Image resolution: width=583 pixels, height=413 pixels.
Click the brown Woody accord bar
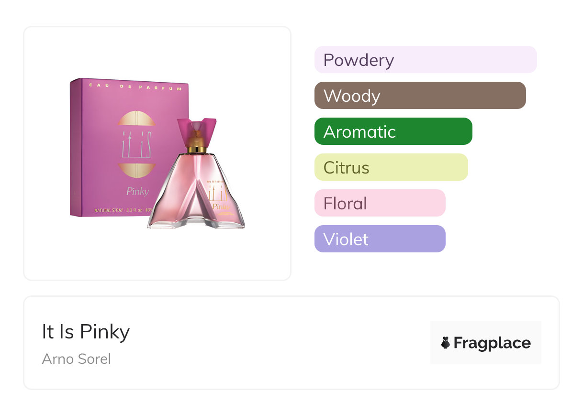(x=420, y=96)
